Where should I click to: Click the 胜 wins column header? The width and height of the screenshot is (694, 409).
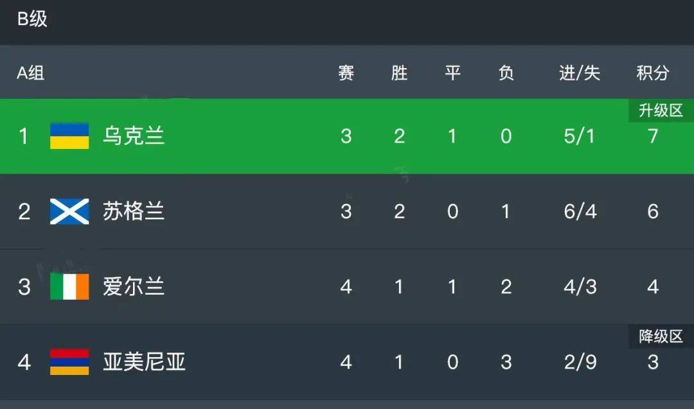click(399, 73)
